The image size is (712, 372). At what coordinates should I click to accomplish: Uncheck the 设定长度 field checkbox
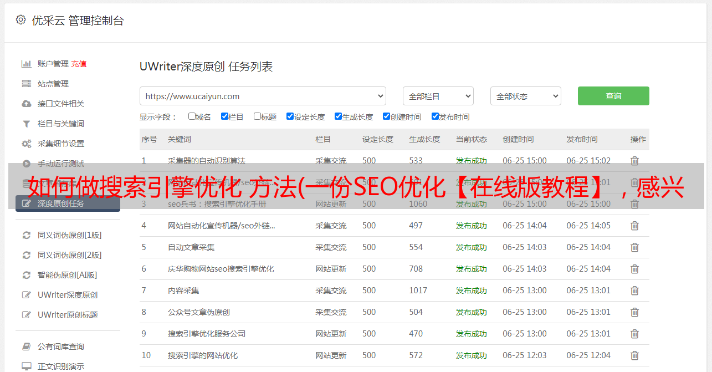[x=290, y=116]
